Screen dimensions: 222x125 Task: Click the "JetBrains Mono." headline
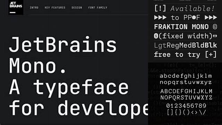pyautogui.click(x=63, y=55)
